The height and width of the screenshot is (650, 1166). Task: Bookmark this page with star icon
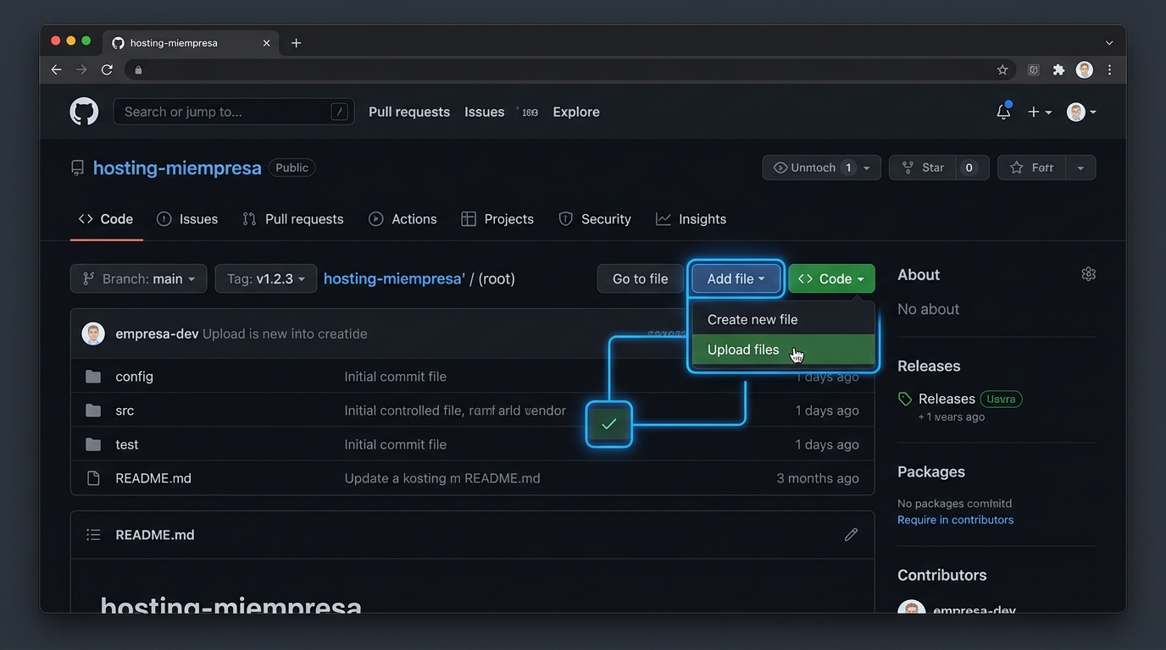coord(1002,70)
